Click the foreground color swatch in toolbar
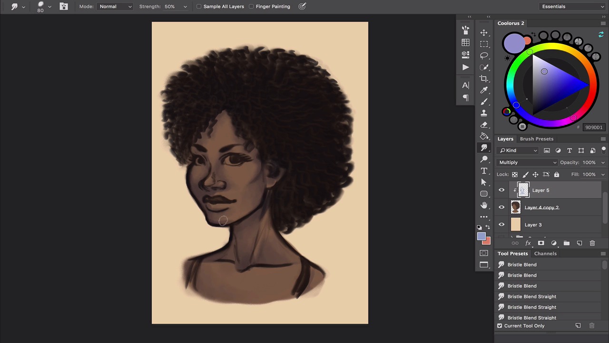609x343 pixels. click(x=481, y=237)
